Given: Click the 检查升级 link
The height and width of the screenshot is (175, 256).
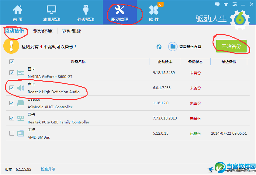Looking at the screenshot, I should point(48,169).
